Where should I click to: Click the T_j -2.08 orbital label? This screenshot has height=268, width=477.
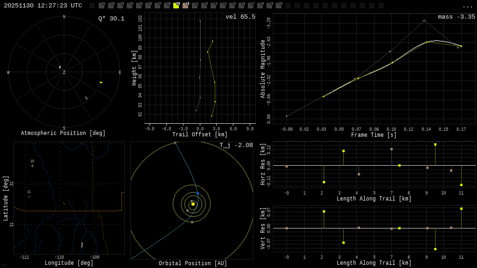point(236,145)
